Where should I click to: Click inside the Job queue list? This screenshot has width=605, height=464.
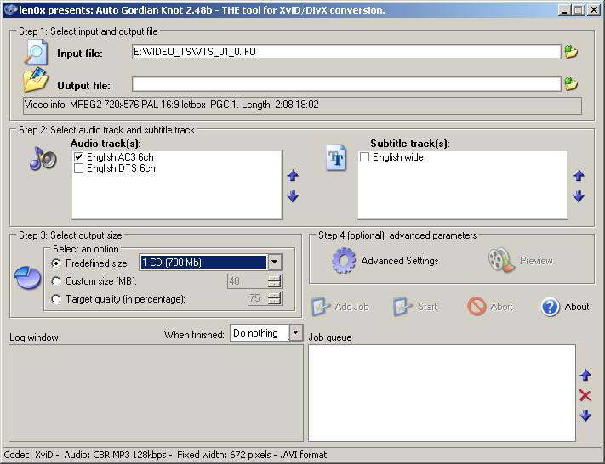tap(442, 393)
